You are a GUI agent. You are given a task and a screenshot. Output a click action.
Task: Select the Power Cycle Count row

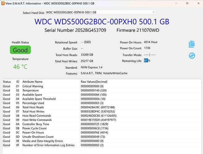(x=102, y=128)
